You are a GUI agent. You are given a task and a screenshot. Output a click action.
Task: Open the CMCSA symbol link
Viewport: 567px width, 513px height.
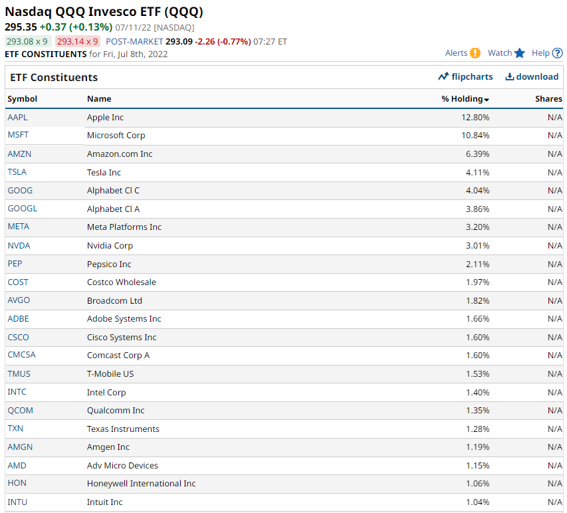coord(22,355)
